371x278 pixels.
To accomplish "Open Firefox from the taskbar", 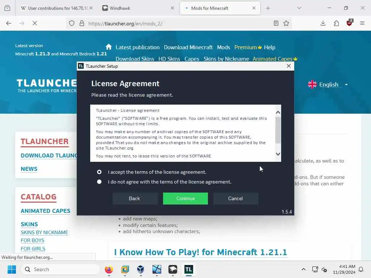I will pos(109,269).
